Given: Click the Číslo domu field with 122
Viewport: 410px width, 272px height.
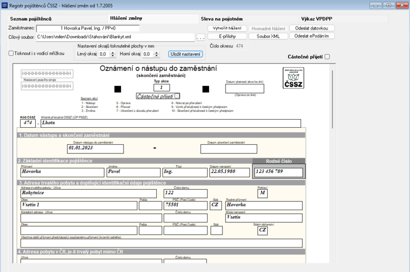Looking at the screenshot, I should click(x=186, y=193).
